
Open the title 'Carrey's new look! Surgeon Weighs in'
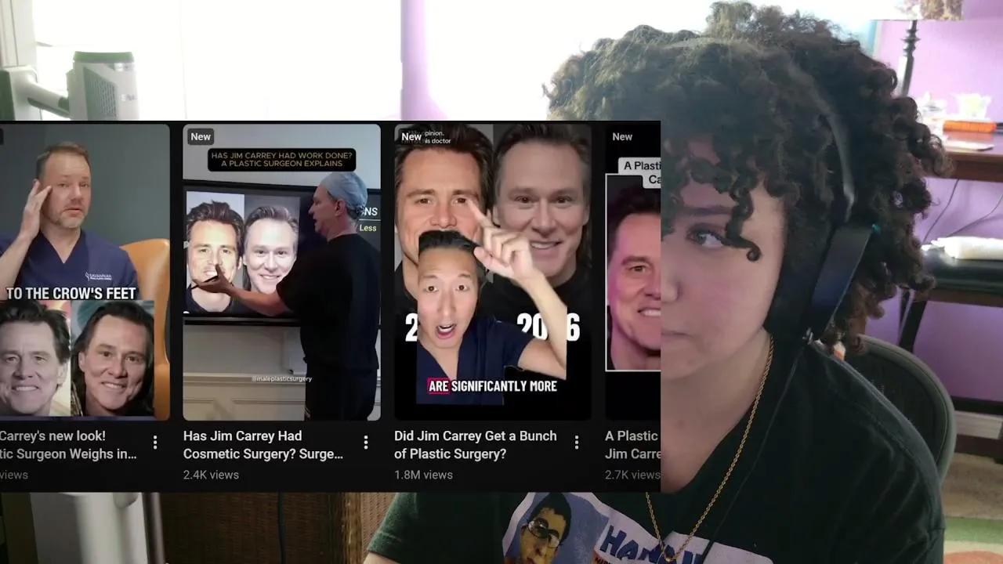tap(68, 445)
